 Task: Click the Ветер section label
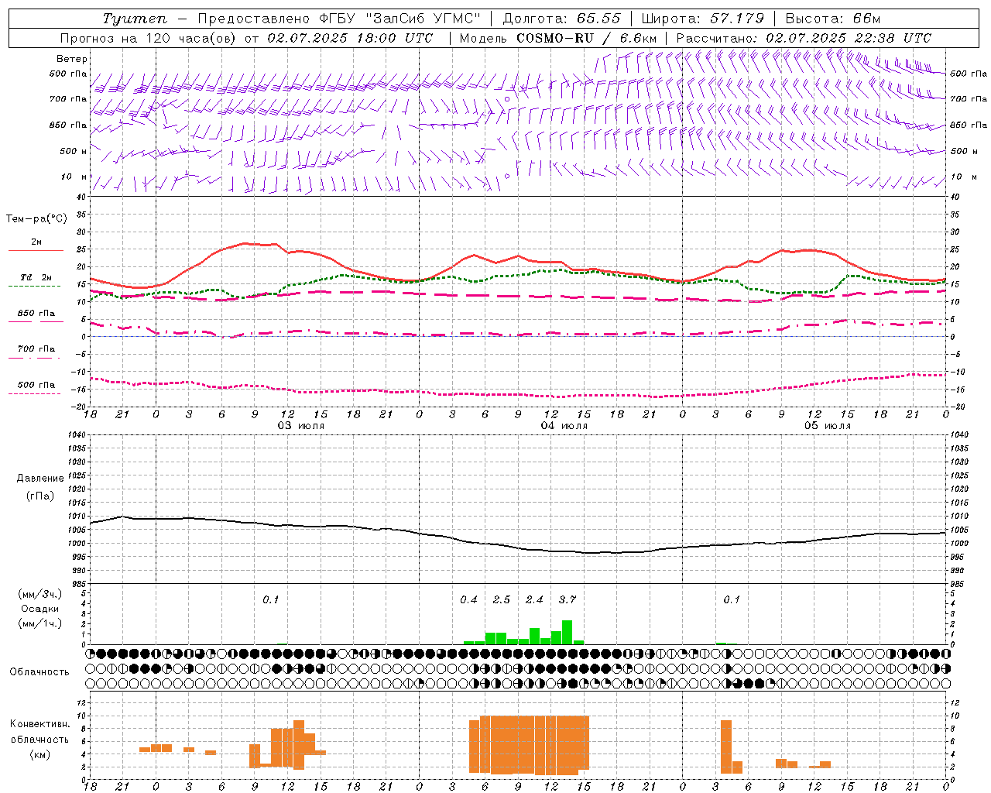(x=72, y=59)
